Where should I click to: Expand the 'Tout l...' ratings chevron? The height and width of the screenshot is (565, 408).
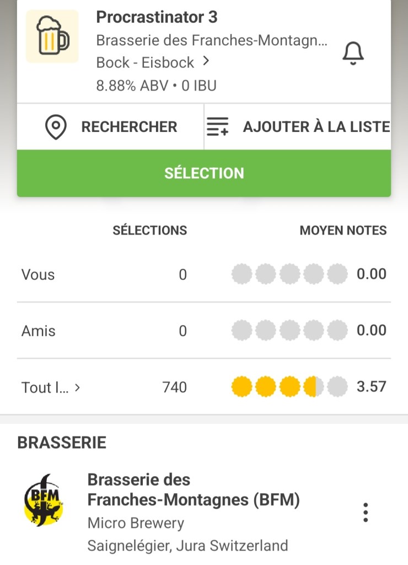coord(77,387)
